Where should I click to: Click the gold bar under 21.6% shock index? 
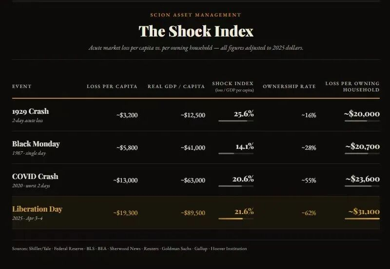236,219
